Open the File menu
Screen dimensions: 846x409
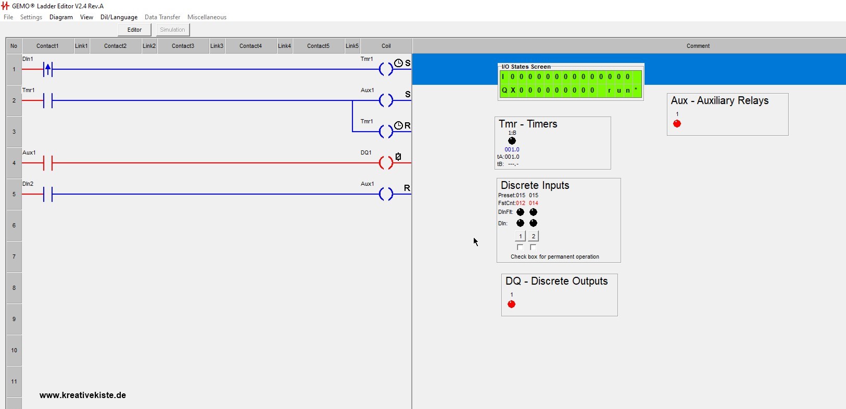tap(8, 17)
